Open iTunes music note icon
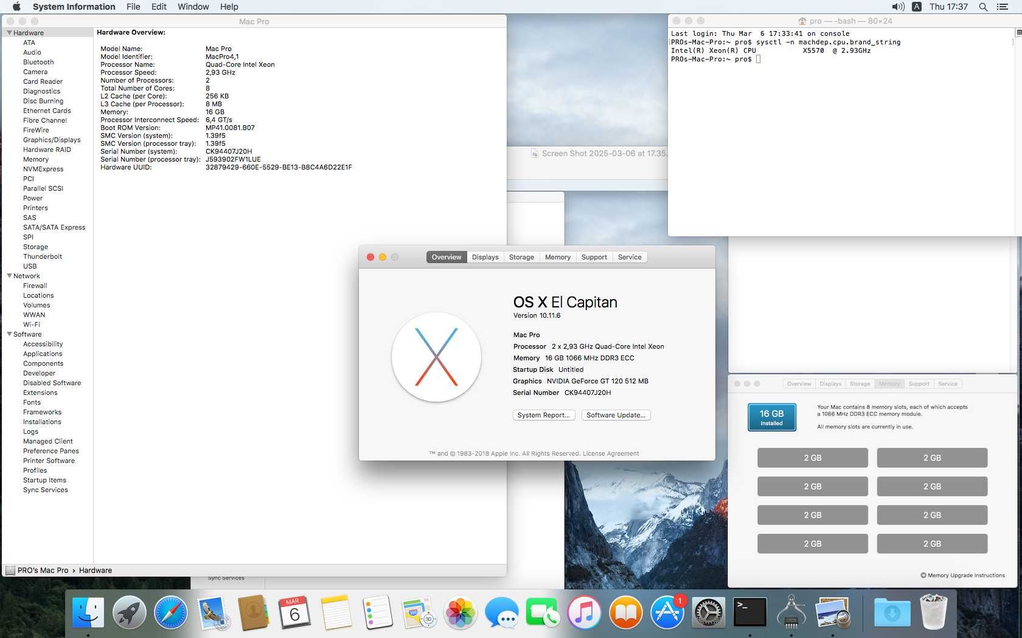Viewport: 1022px width, 638px height. click(x=585, y=612)
